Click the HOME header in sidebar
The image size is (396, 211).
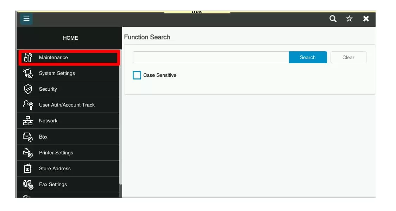click(70, 38)
